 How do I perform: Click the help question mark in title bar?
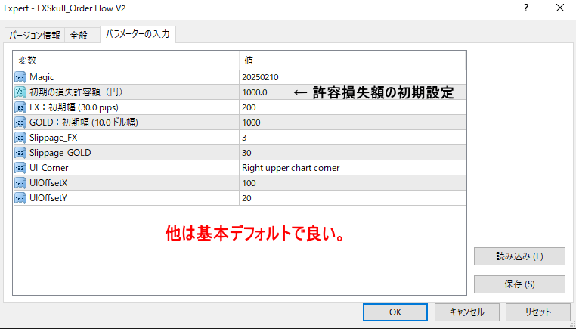pyautogui.click(x=525, y=9)
